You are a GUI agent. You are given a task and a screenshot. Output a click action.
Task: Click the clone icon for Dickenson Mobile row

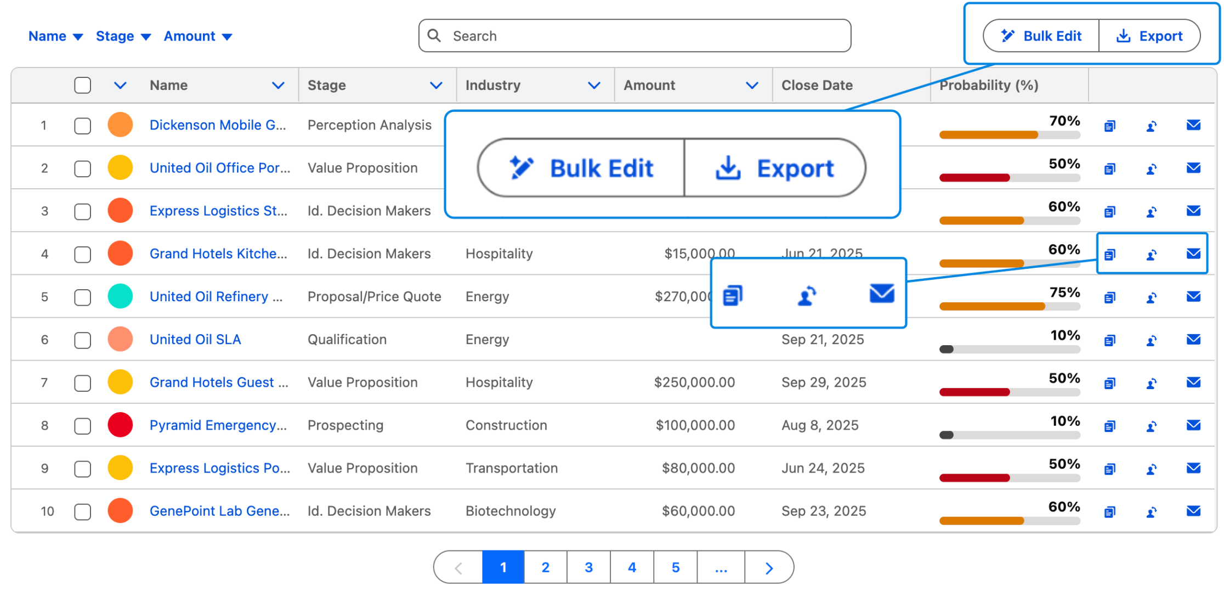click(x=1109, y=126)
